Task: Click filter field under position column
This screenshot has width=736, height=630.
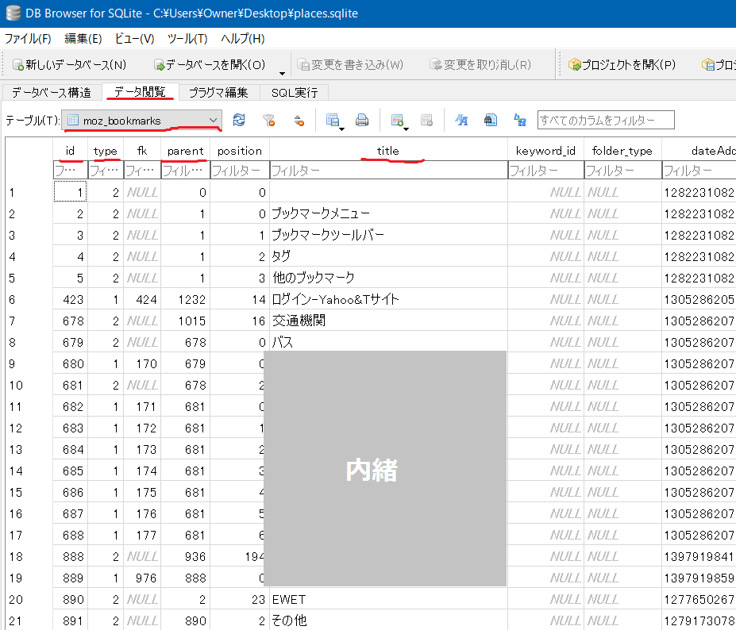Action: (x=240, y=171)
